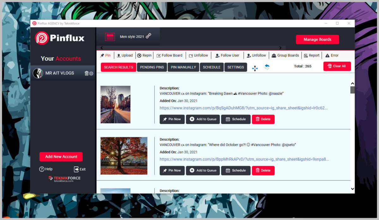
Task: Click the Manage Boards button
Action: click(317, 39)
